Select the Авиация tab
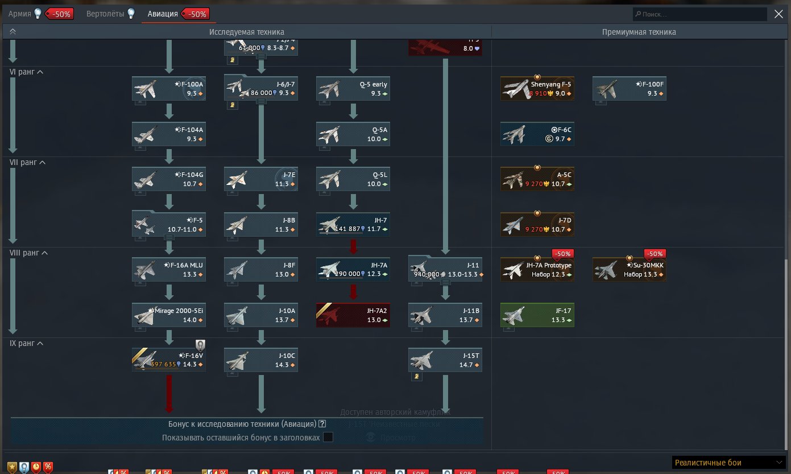791x474 pixels. [163, 14]
